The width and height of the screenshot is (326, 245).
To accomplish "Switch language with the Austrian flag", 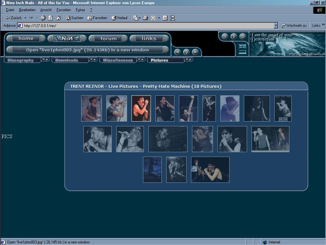I will tap(242, 52).
